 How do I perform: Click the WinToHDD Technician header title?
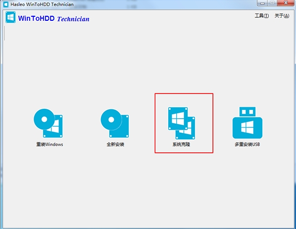click(54, 19)
